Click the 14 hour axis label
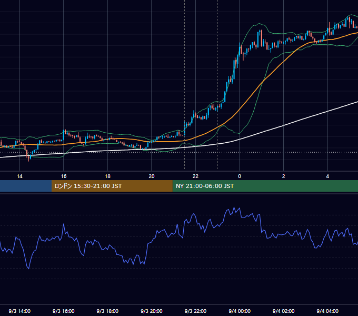358x316 pixels. 19,176
